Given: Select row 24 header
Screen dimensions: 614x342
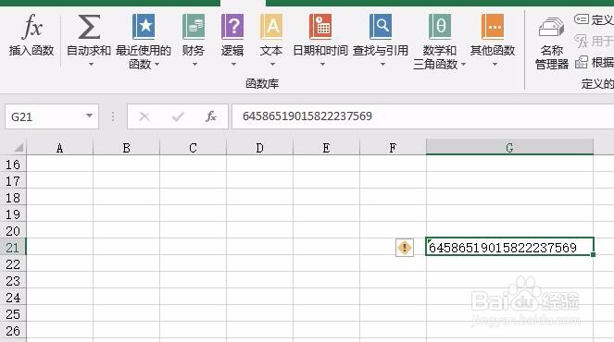Looking at the screenshot, I should click(x=13, y=298).
